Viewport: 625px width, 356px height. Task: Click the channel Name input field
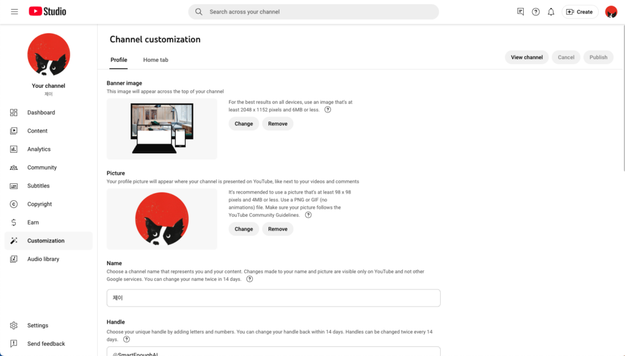pos(273,298)
